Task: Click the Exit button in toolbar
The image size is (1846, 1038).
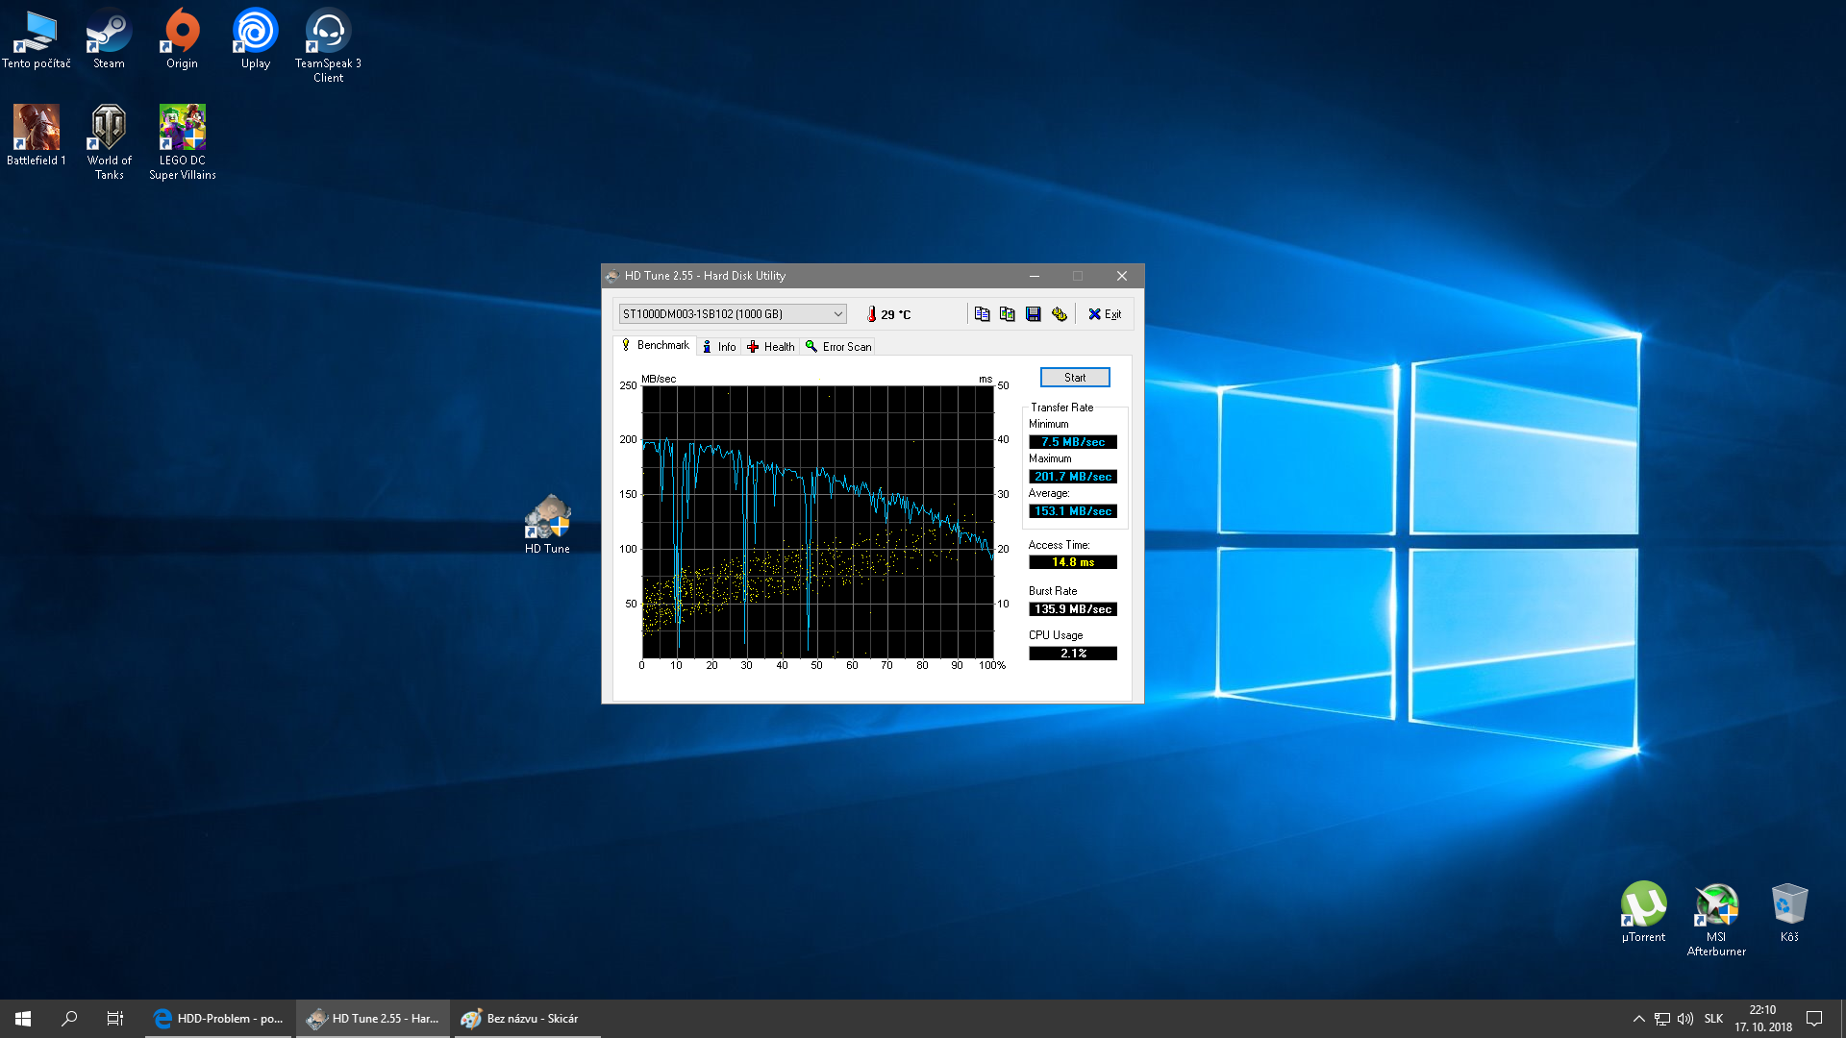Action: pos(1105,314)
